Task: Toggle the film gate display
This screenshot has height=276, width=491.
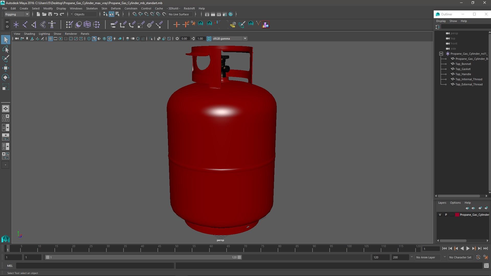Action: pos(55,39)
